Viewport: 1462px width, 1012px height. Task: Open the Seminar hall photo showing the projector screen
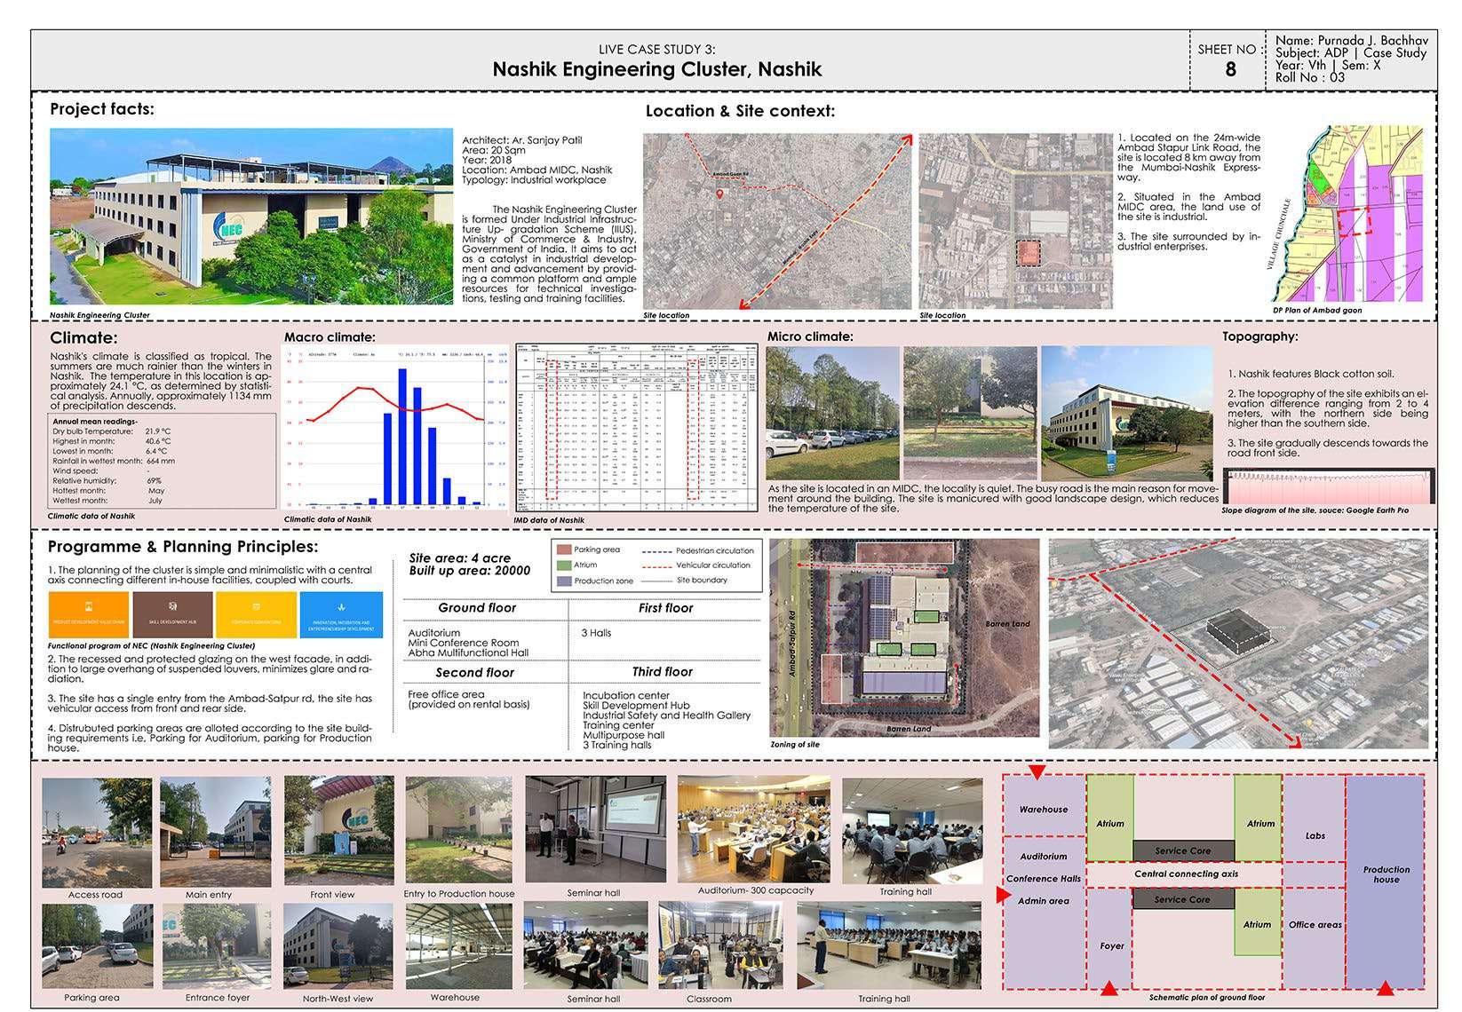click(595, 830)
